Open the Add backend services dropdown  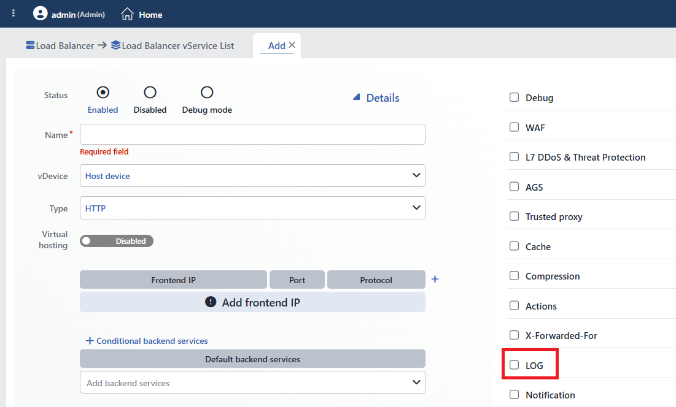tap(252, 382)
